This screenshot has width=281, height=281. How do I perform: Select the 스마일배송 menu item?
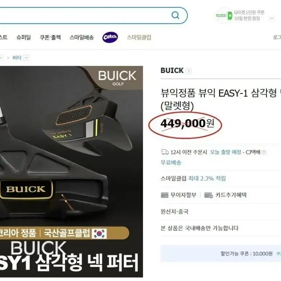coord(82,37)
